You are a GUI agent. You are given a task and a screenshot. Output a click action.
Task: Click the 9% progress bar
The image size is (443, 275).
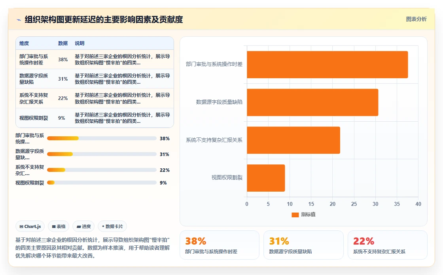tap(102, 183)
